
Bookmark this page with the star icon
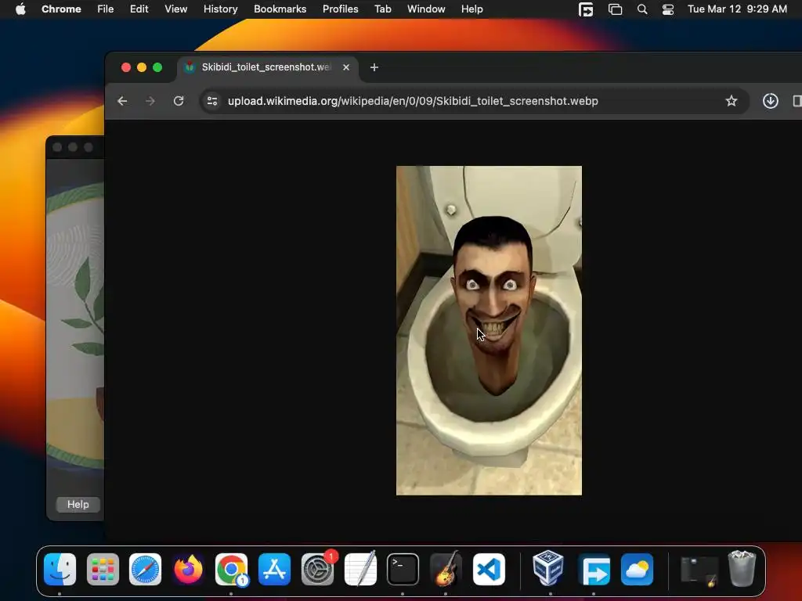(x=732, y=101)
